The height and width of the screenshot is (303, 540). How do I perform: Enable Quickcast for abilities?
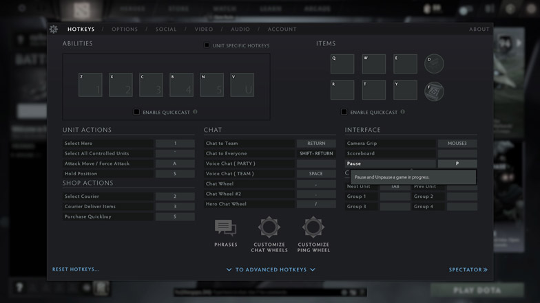(x=136, y=111)
